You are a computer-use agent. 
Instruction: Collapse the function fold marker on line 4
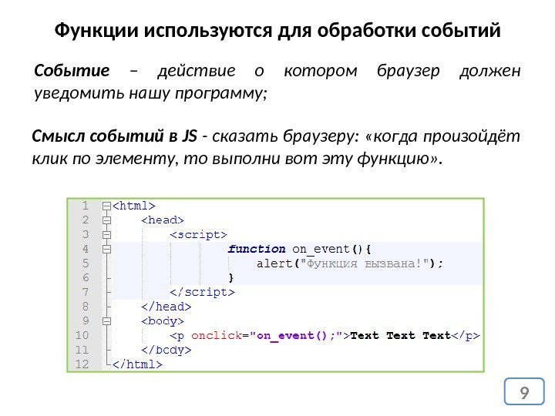click(x=106, y=250)
